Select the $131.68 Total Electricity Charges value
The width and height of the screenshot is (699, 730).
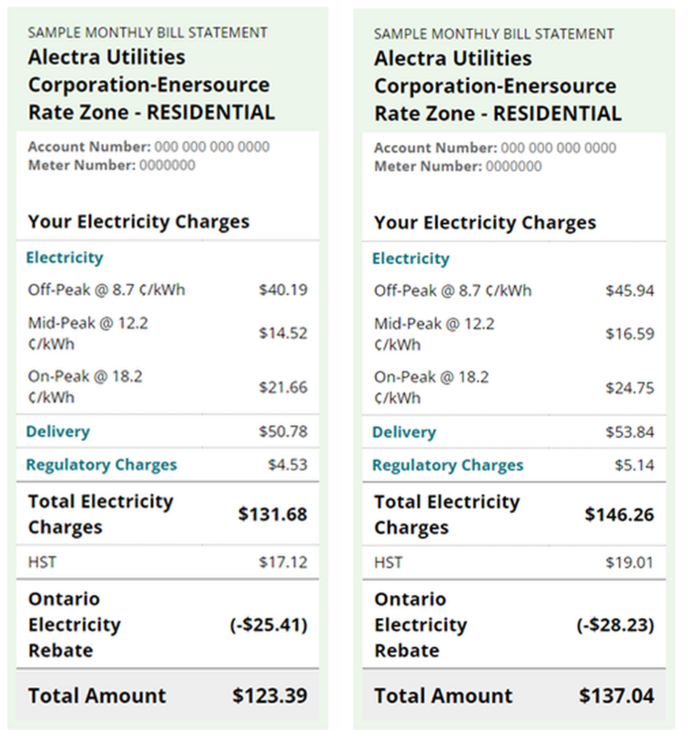273,514
